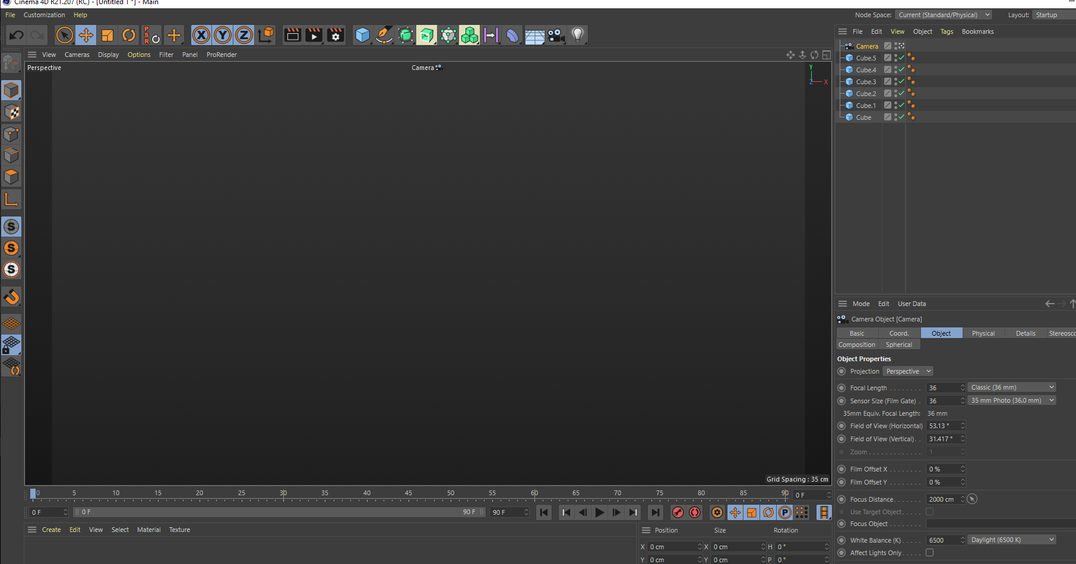Select the Live Selection tool
The height and width of the screenshot is (564, 1076).
(x=64, y=35)
